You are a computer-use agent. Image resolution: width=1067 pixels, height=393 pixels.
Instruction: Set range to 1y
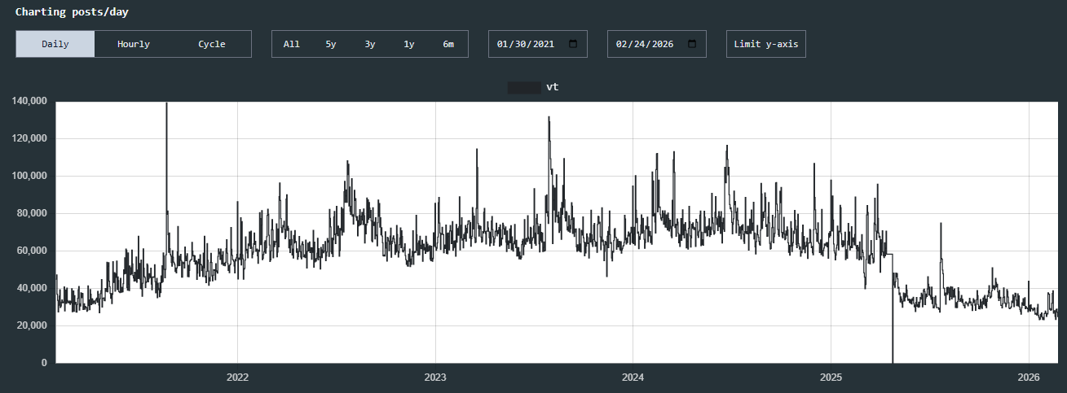pyautogui.click(x=409, y=44)
